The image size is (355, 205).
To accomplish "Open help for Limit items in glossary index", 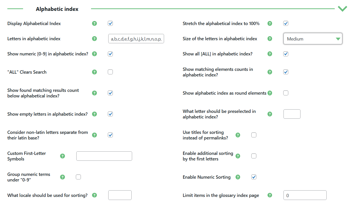I will 270,195.
